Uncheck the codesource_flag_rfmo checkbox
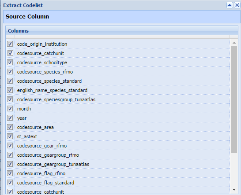 pos(10,173)
